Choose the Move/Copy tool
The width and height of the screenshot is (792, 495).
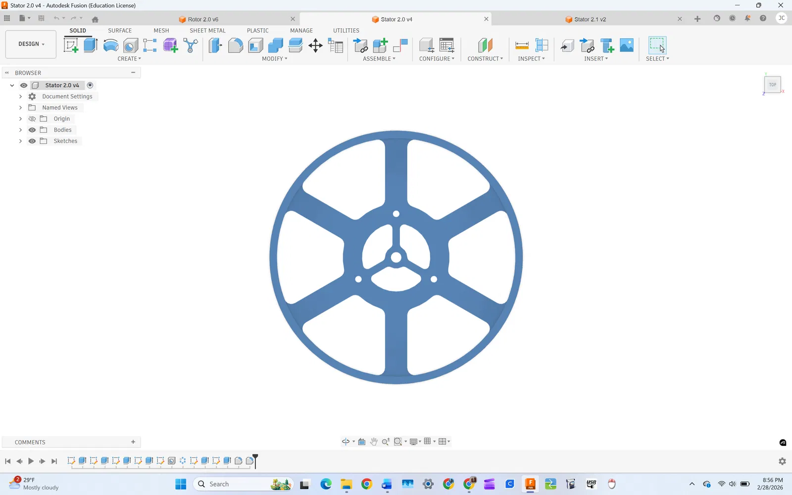click(315, 46)
